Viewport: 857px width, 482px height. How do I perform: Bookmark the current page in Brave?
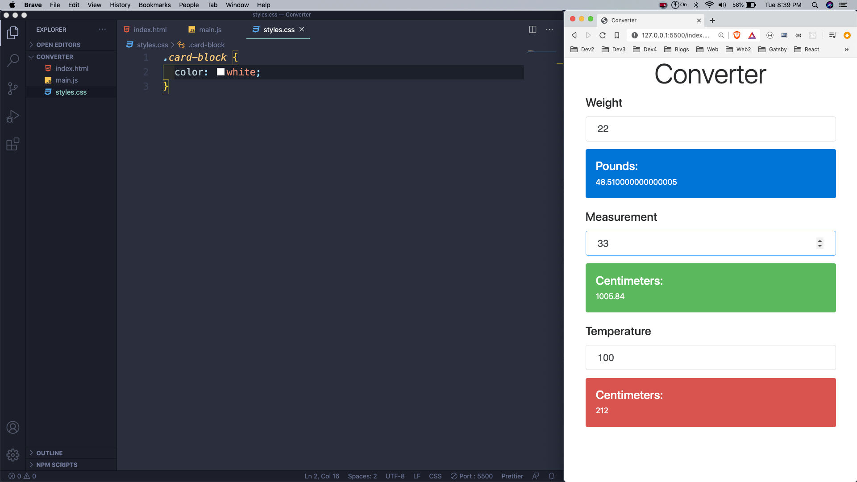(617, 35)
